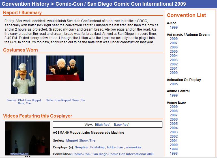Click the Friday report summary paragraph
This screenshot has width=217, height=158.
tap(82, 32)
